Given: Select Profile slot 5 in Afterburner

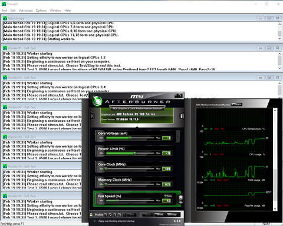Looking at the screenshot, I should pos(124,215).
